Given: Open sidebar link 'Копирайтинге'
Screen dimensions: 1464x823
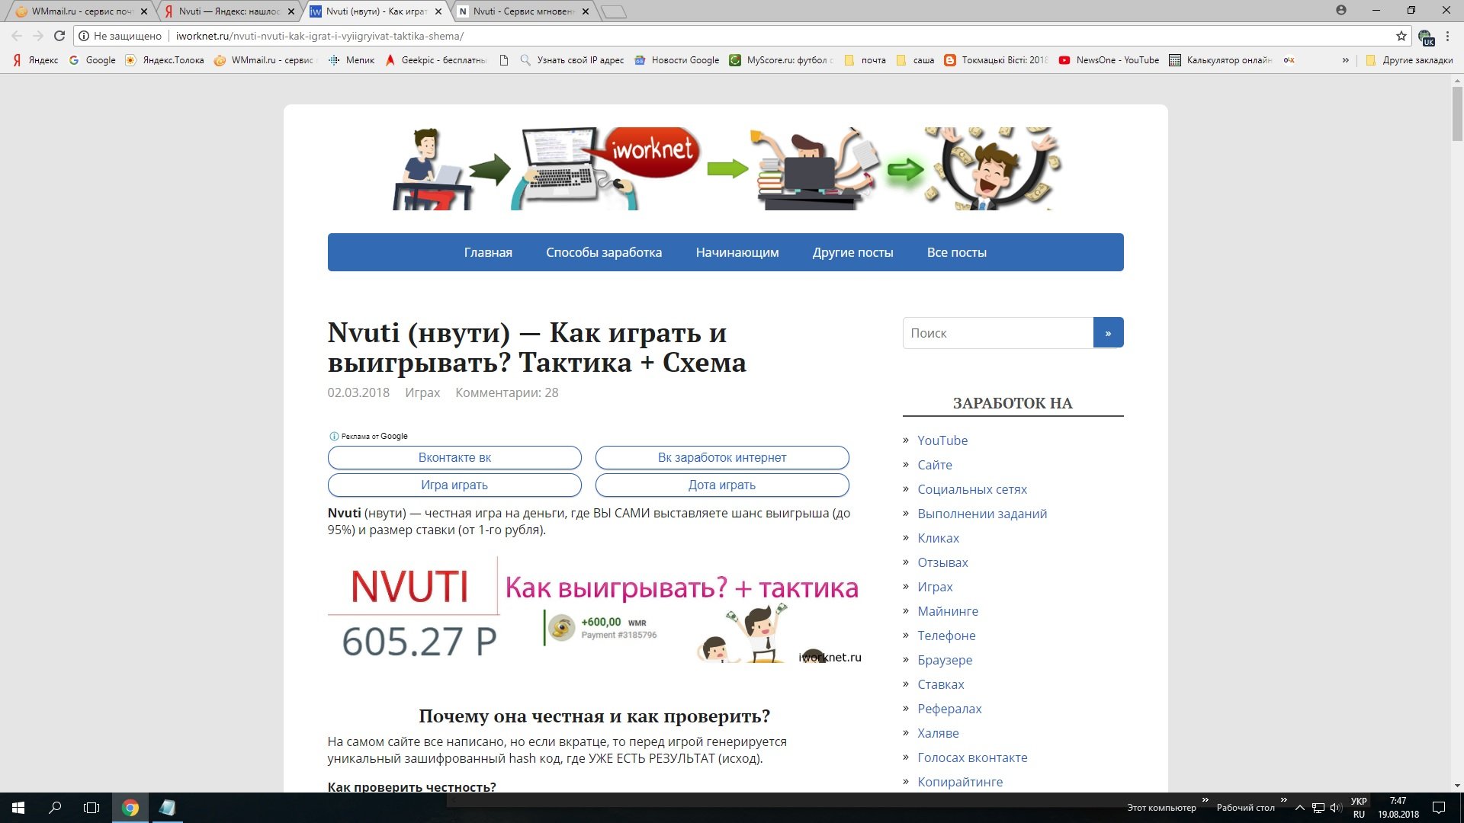Looking at the screenshot, I should (960, 782).
